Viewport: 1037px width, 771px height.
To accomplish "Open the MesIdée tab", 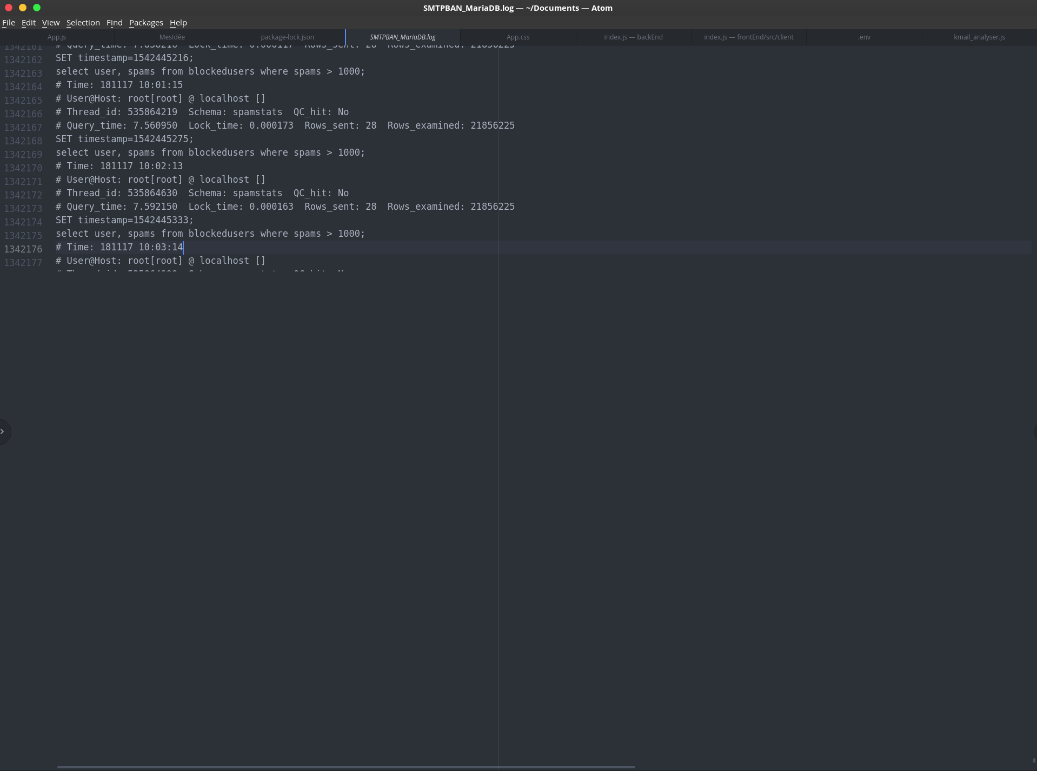I will point(172,37).
